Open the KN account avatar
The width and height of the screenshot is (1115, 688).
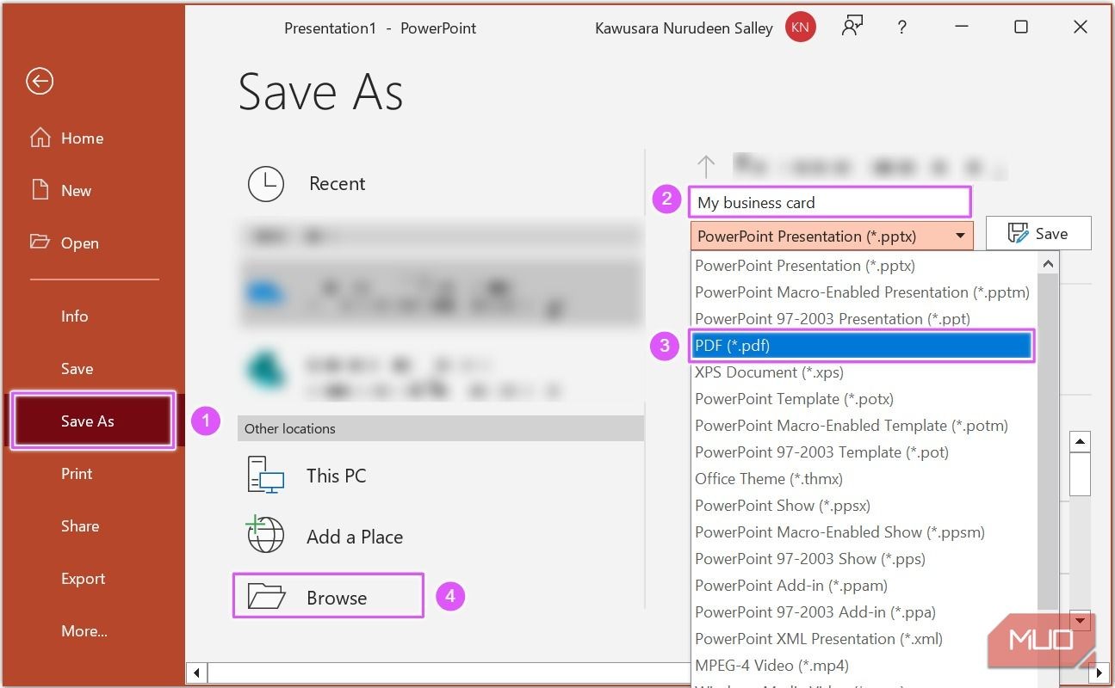pos(800,28)
